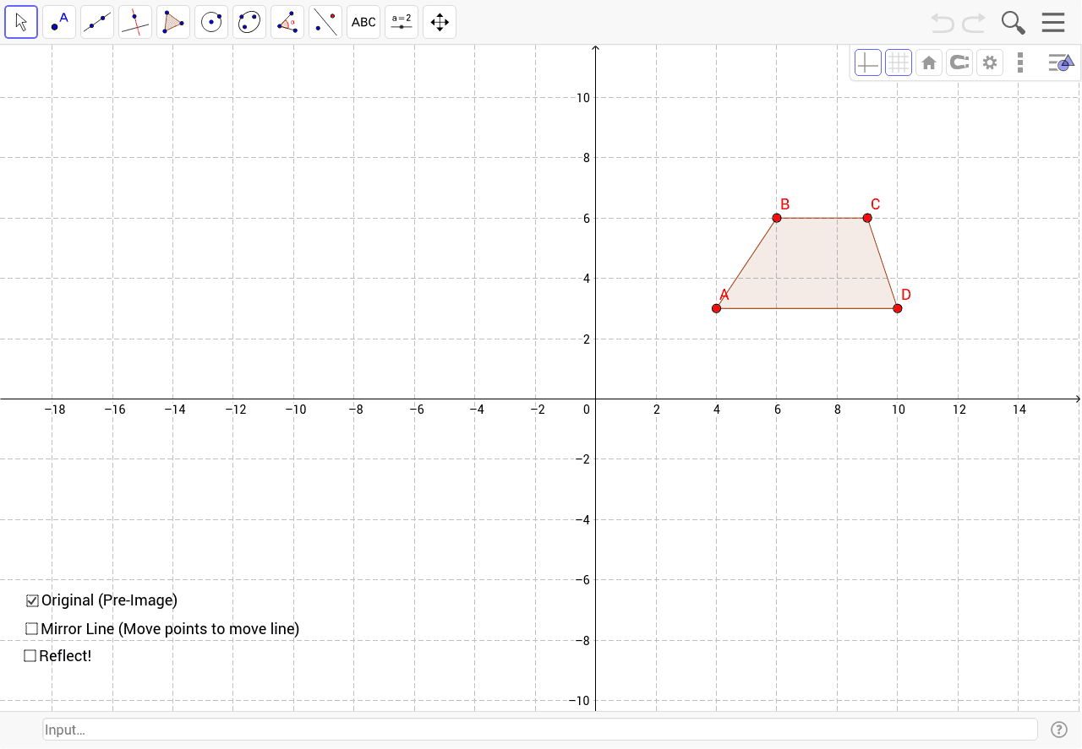Select the Perpendicular Line tool
This screenshot has height=749, width=1082.
pos(134,22)
